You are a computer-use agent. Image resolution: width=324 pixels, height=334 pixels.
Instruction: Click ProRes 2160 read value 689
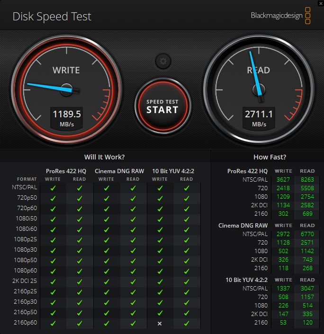(x=307, y=214)
